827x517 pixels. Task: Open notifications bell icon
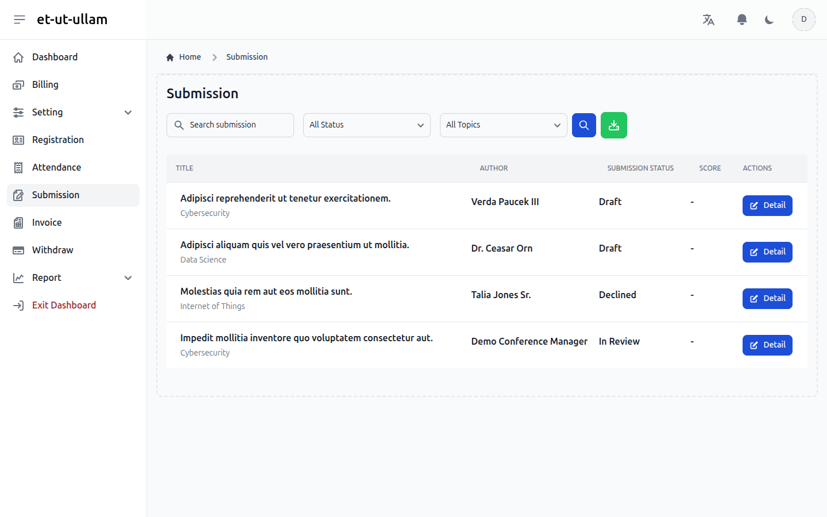coord(742,20)
